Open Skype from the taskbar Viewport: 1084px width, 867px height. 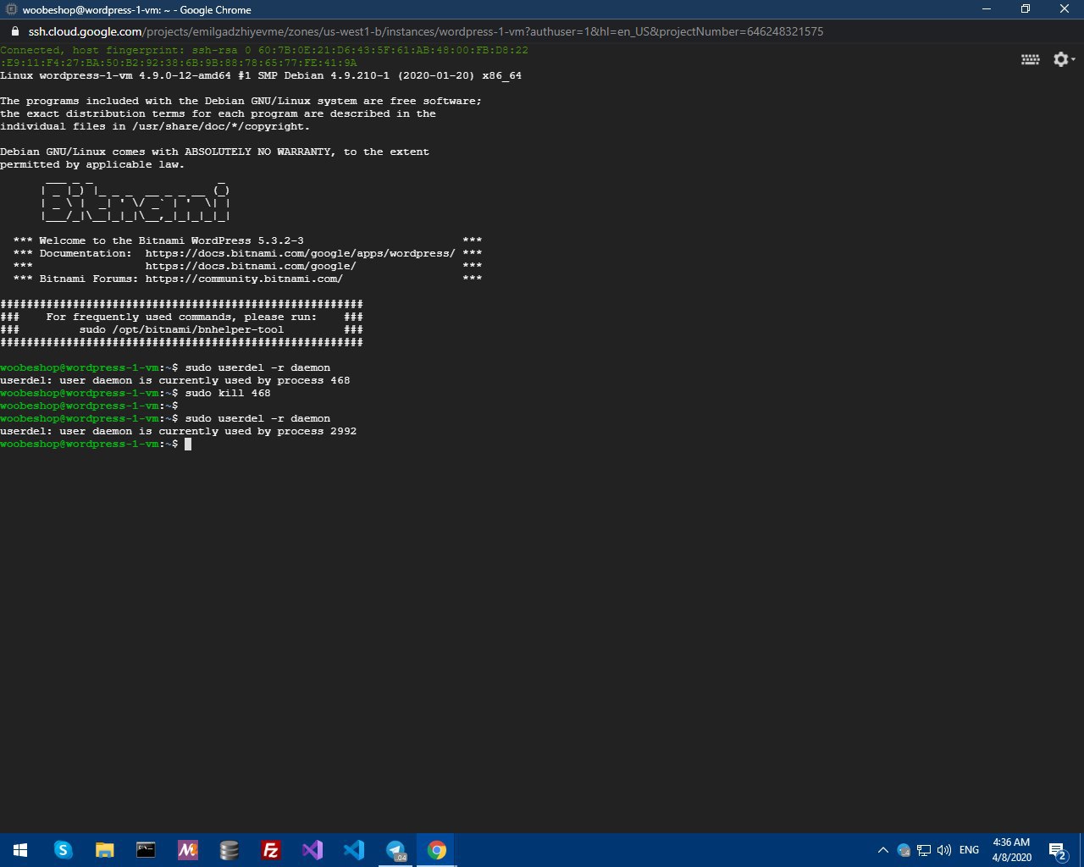click(63, 850)
